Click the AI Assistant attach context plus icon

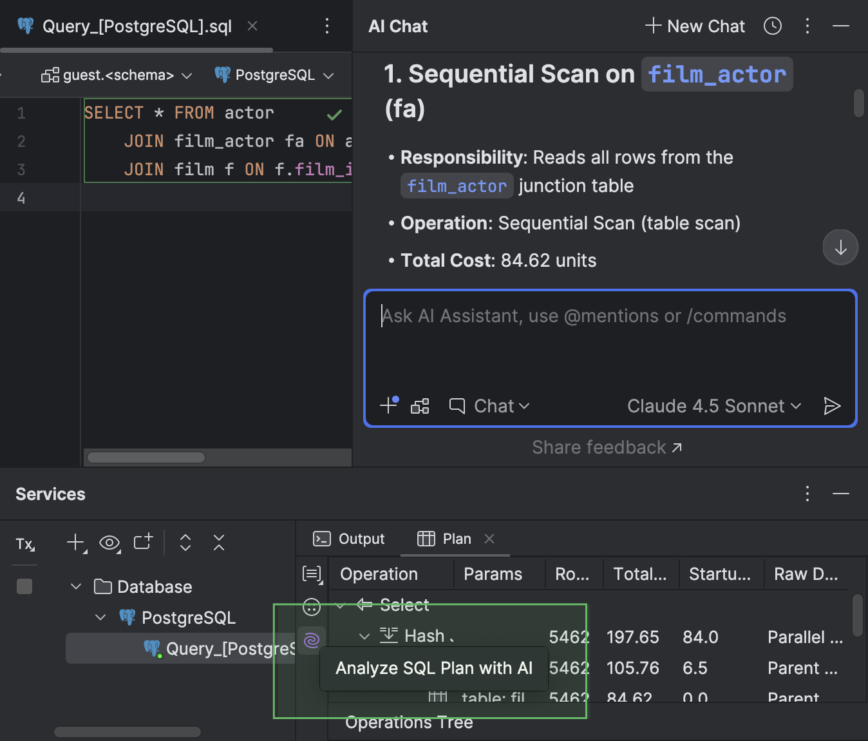coord(388,406)
